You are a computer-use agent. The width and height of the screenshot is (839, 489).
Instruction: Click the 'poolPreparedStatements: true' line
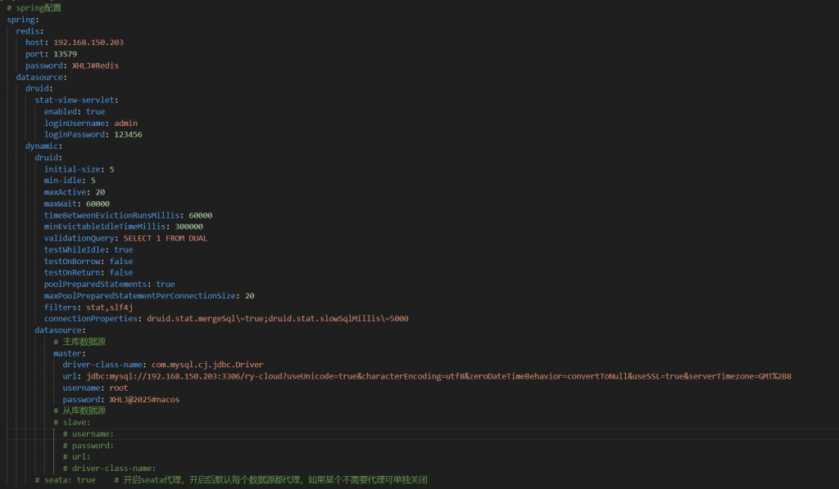[109, 284]
